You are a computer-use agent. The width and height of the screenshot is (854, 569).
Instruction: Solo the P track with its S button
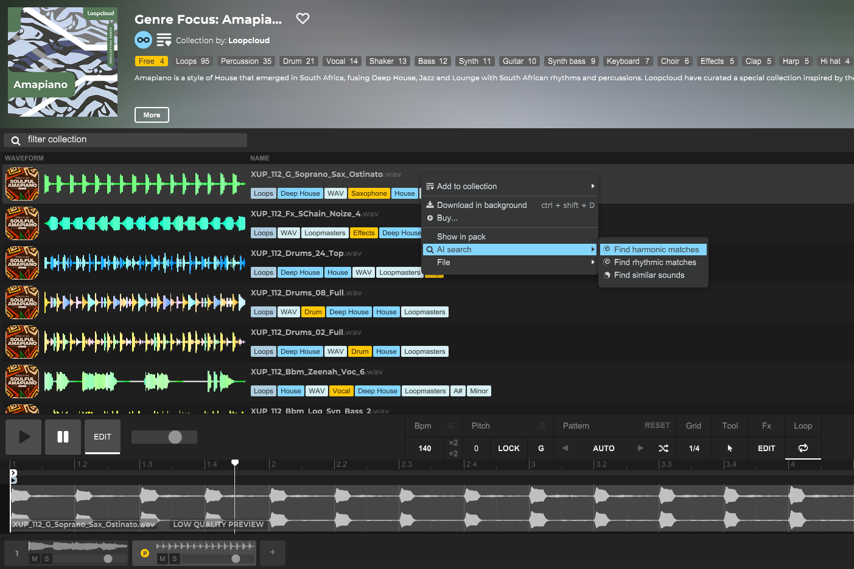[175, 559]
